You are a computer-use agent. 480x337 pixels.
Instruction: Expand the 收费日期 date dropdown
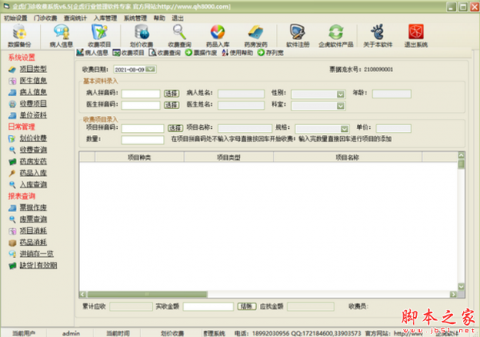pos(150,69)
